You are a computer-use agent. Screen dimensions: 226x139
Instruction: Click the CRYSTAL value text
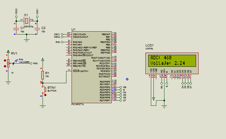pyautogui.click(x=29, y=27)
